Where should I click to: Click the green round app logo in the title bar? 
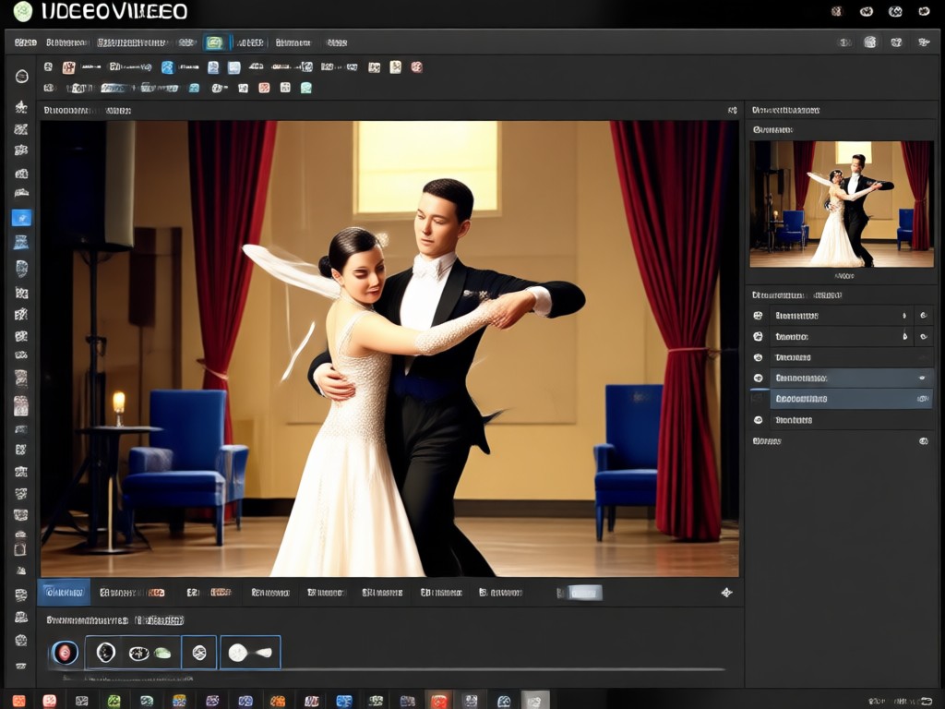tap(22, 11)
